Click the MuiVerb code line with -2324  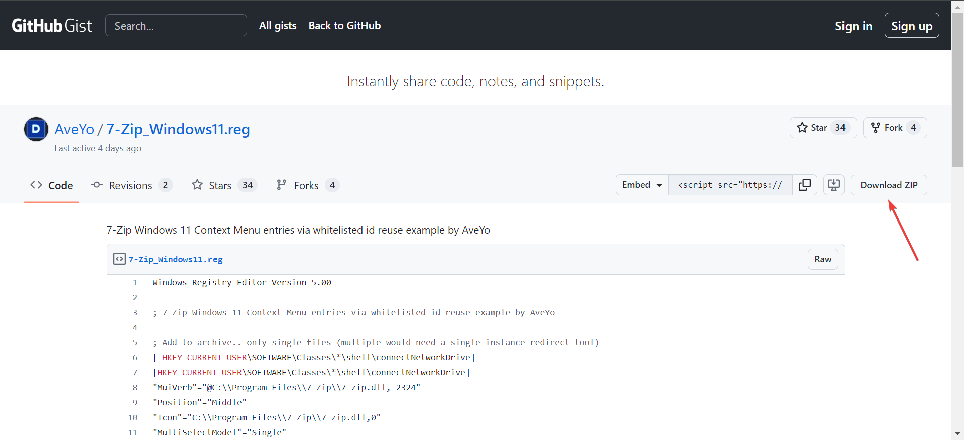coord(286,388)
